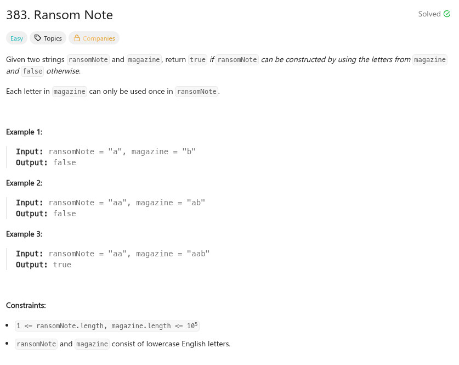This screenshot has width=459, height=365.
Task: Click the false code chip before otherwise
Action: coord(32,71)
